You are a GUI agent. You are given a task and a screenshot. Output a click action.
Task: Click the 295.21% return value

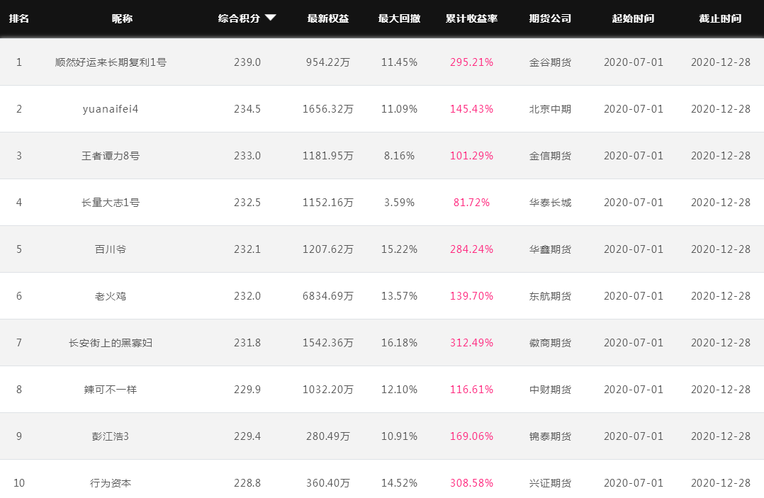[x=471, y=62]
